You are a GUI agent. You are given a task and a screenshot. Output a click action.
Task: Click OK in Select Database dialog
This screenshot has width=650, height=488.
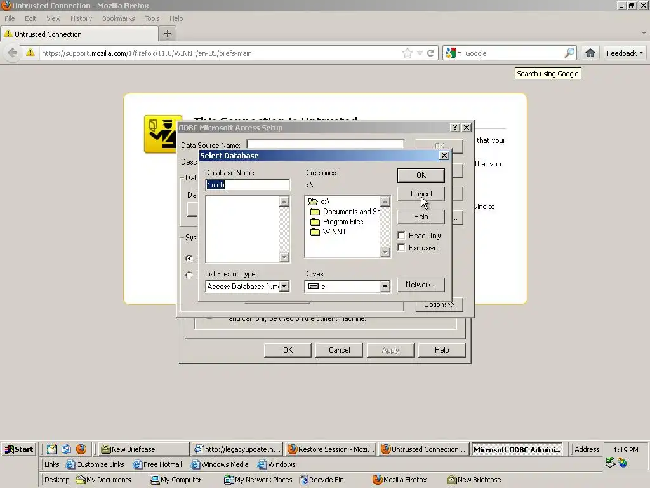(421, 175)
